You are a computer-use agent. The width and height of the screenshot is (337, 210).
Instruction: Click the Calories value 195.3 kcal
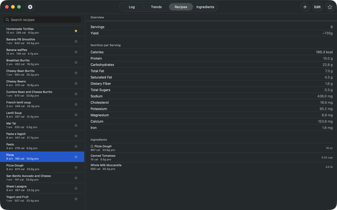pos(324,52)
